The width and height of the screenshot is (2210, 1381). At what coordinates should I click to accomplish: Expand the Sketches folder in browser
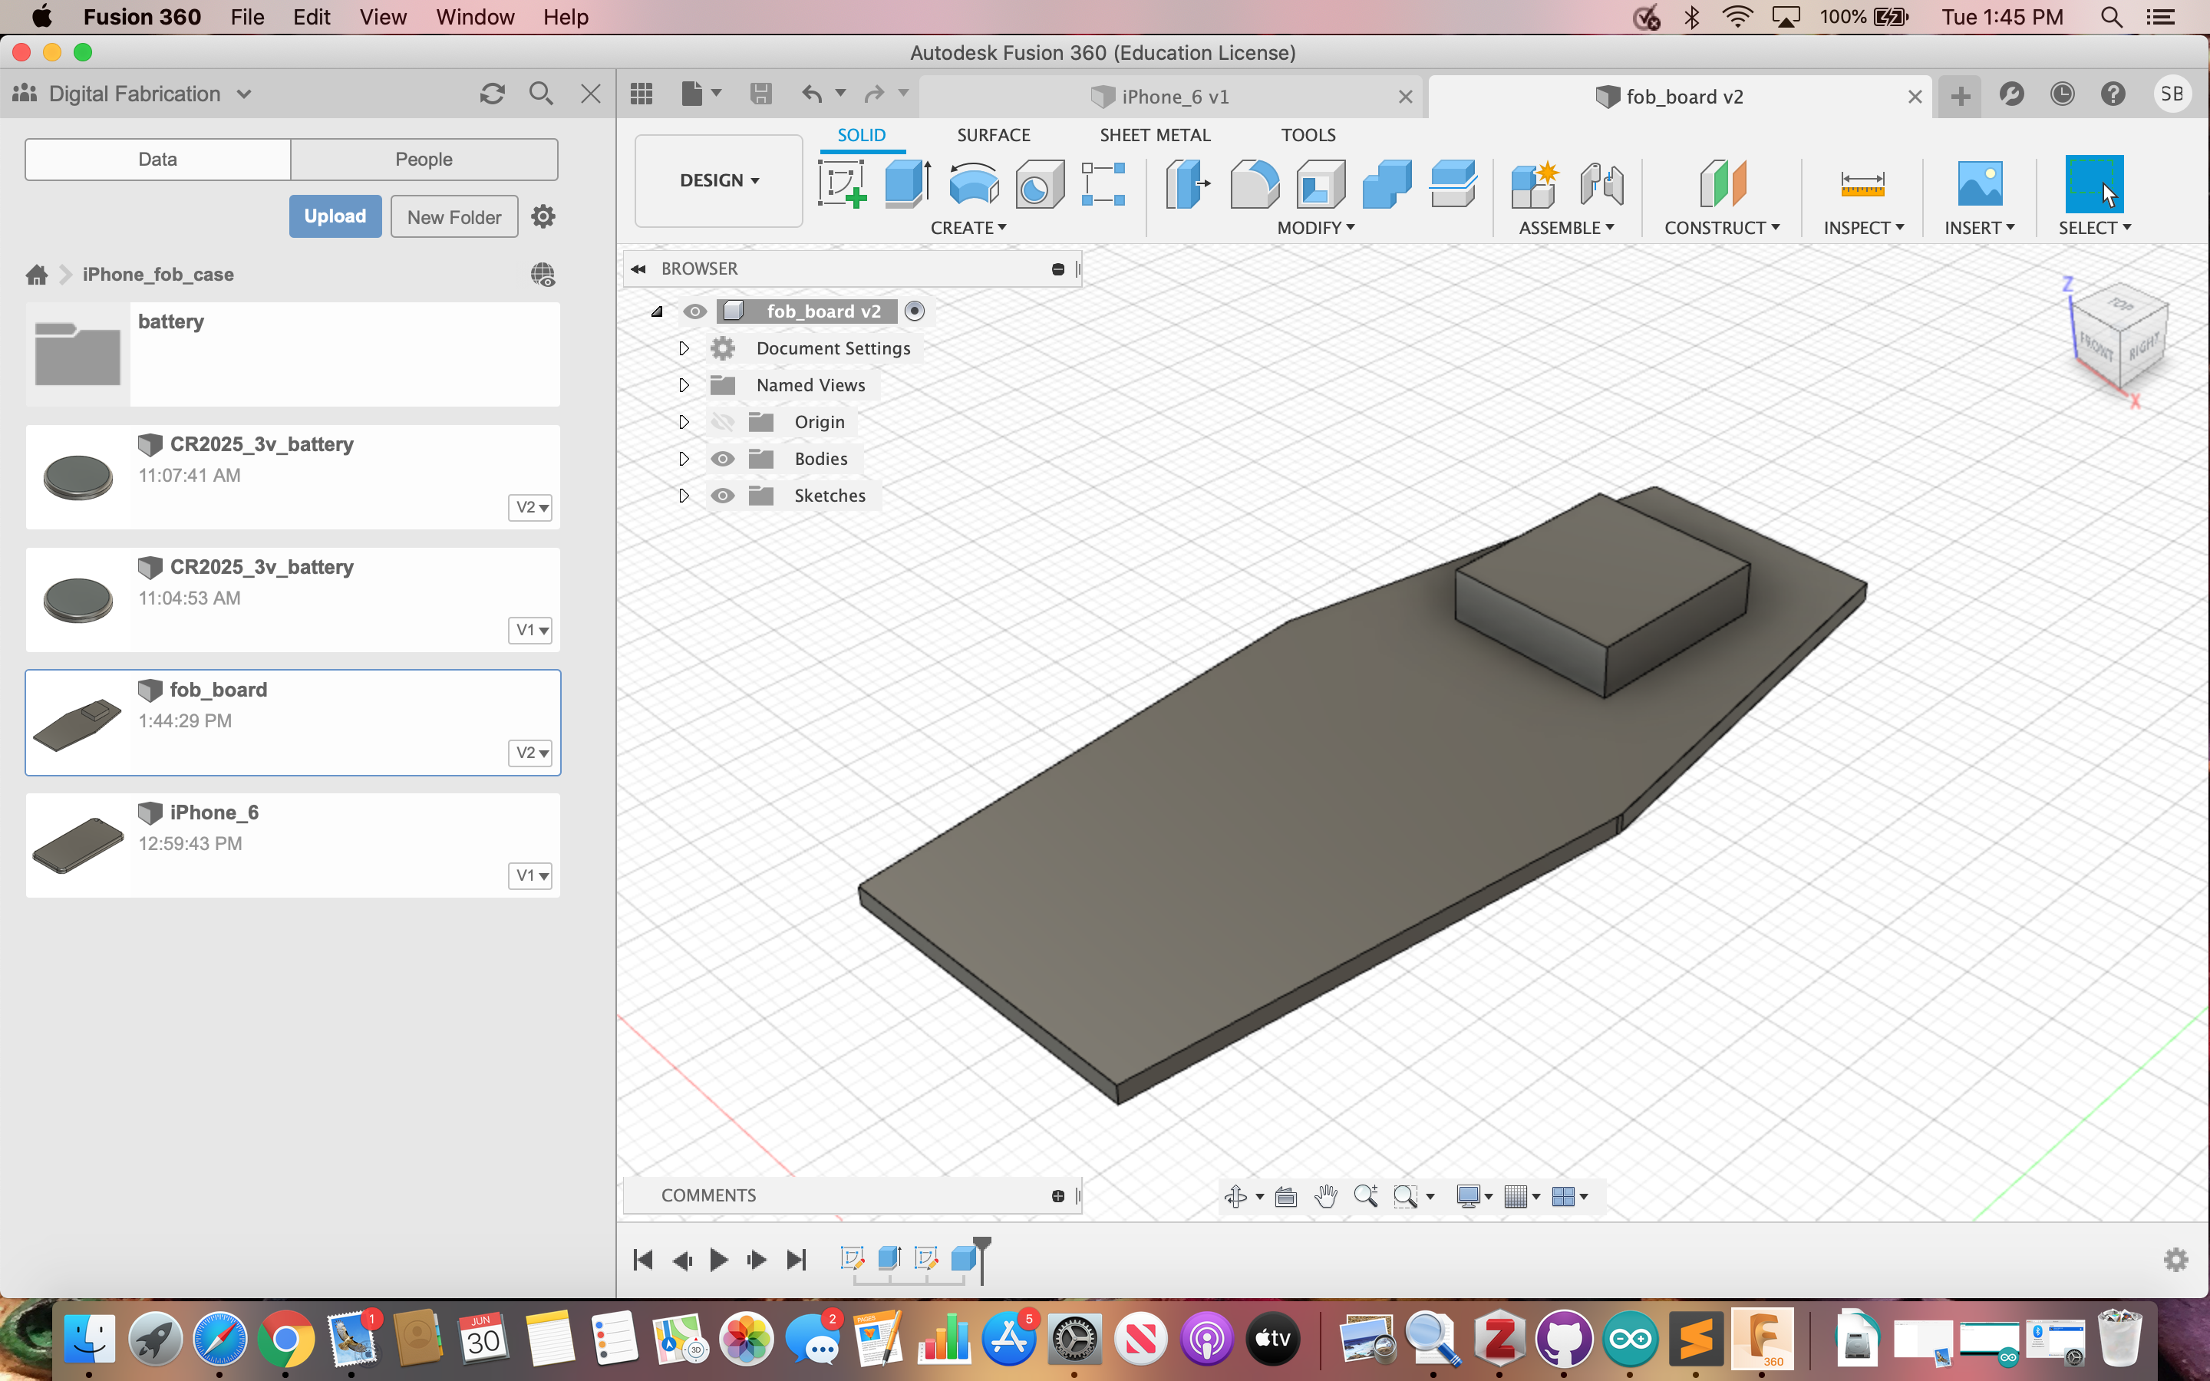pos(683,495)
